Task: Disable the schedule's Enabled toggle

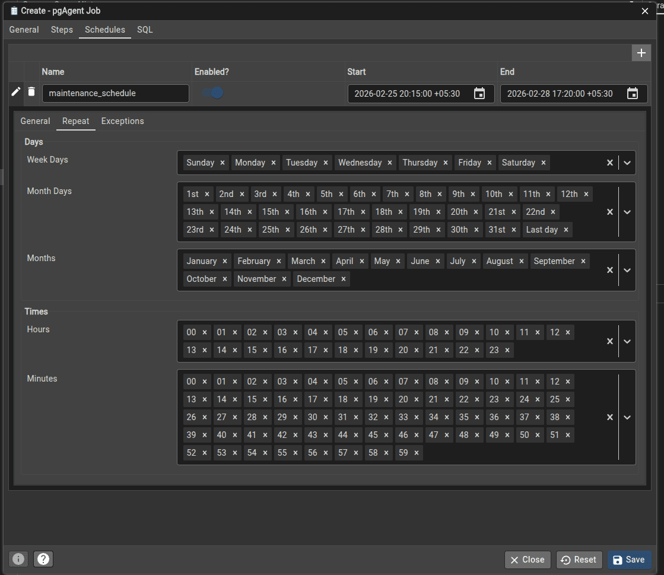Action: [x=212, y=93]
